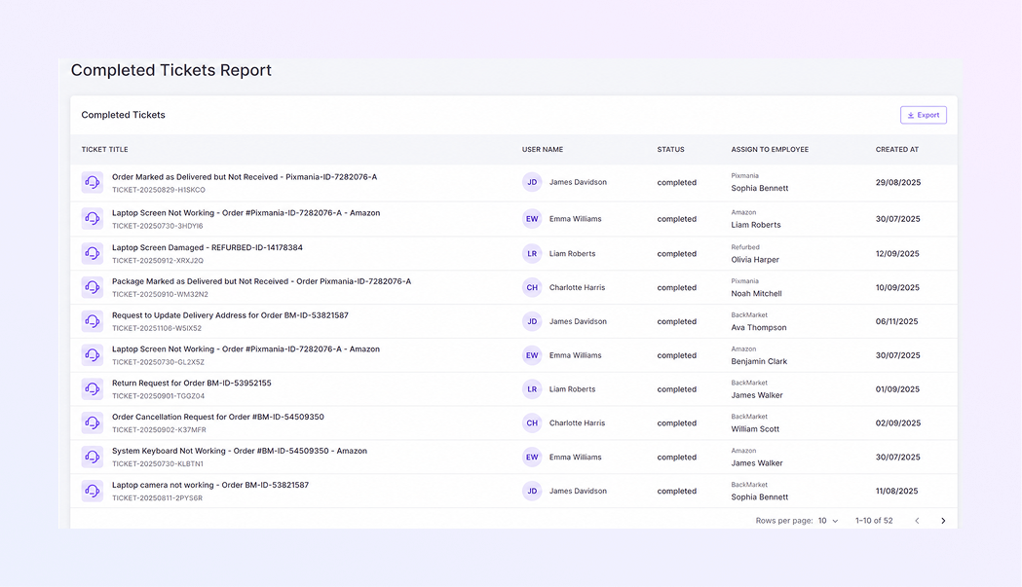Click JD avatar in the 11/08/2025 row
This screenshot has width=1022, height=587.
[x=532, y=491]
